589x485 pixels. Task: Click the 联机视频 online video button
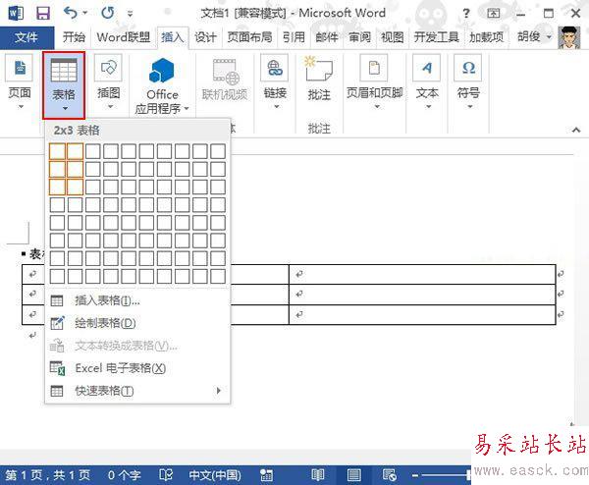(225, 80)
